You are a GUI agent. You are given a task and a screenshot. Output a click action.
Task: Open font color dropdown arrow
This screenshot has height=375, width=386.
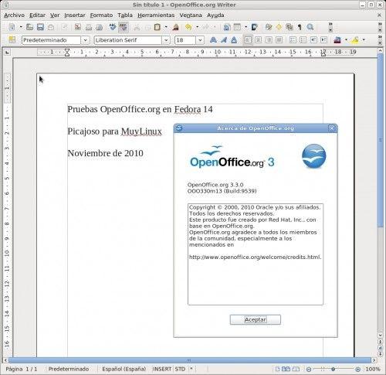click(346, 40)
